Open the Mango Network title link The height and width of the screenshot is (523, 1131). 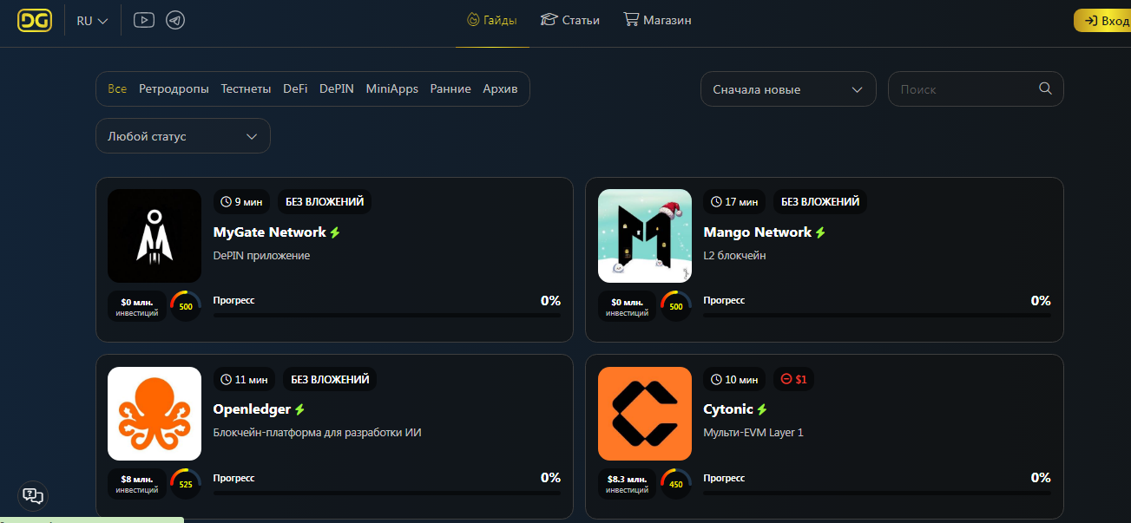(758, 232)
